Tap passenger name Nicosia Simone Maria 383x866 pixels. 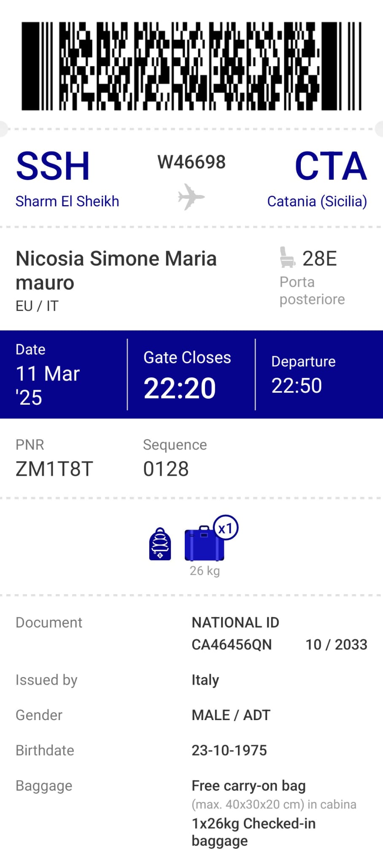tap(116, 258)
